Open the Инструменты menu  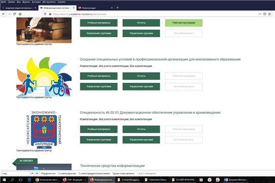pos(49,2)
